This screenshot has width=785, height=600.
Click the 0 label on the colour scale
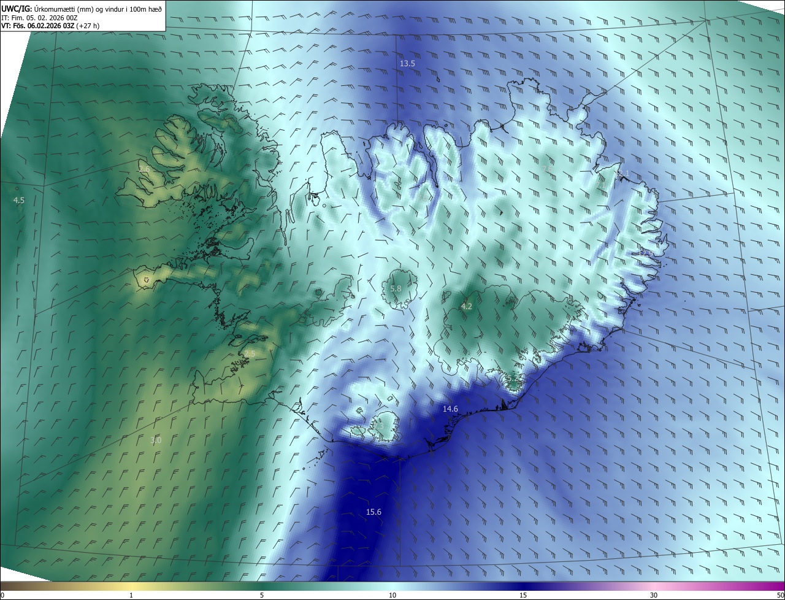pyautogui.click(x=2, y=596)
